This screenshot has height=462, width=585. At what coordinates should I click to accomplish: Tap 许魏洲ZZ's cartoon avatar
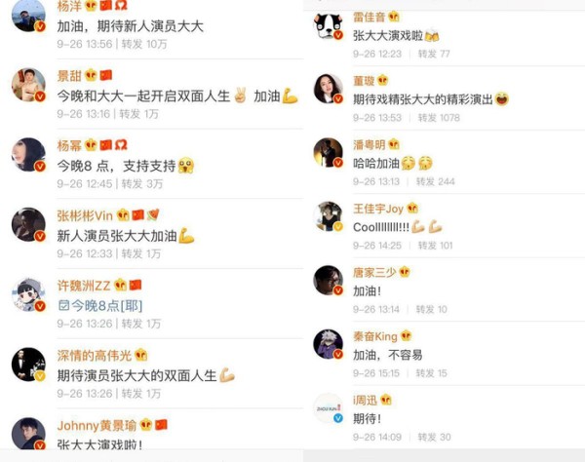click(x=28, y=294)
